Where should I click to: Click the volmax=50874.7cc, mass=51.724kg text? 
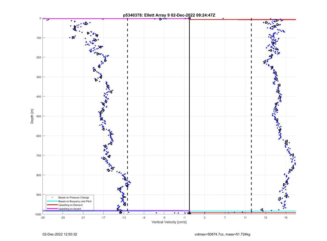pos(222,234)
